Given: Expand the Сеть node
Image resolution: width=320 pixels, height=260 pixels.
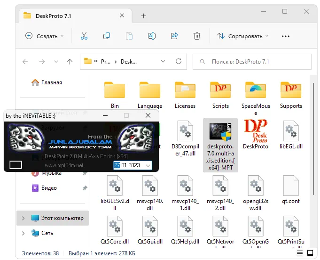Looking at the screenshot, I should pyautogui.click(x=23, y=233).
